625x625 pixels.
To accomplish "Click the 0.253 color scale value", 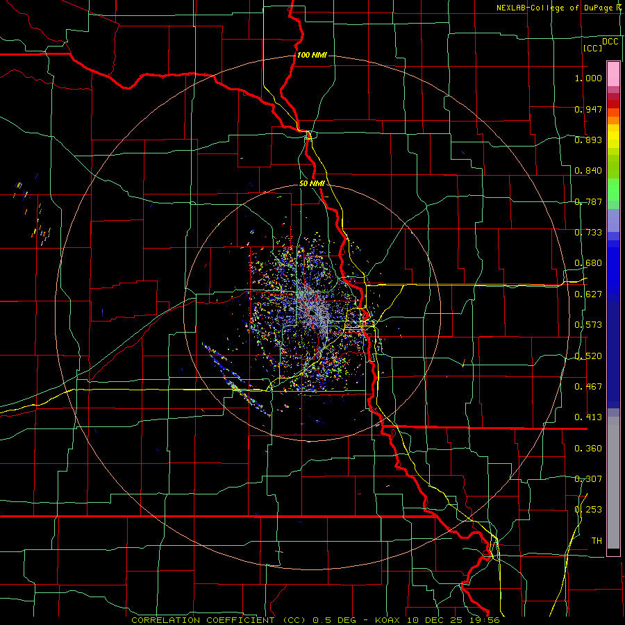I will pos(588,510).
